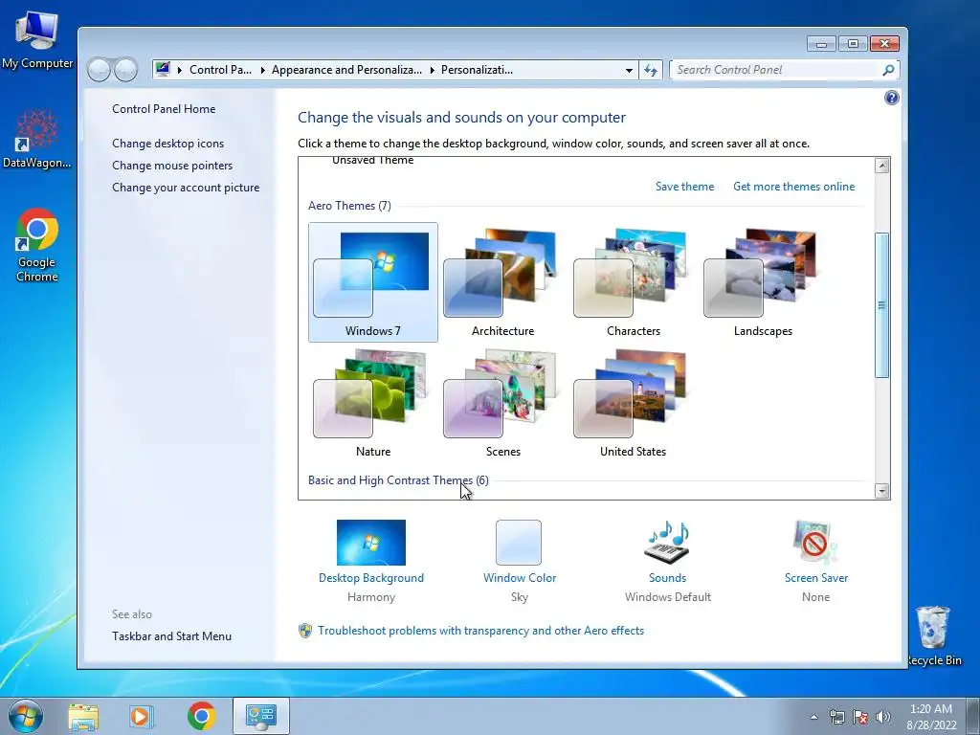Click the Personalizati... breadcrumb segment
This screenshot has height=735, width=980.
[477, 70]
